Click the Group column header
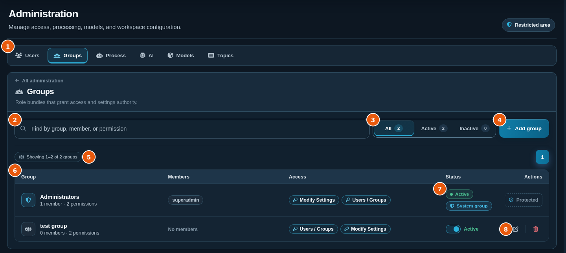Screen dimensions: 566x253 point(29,177)
